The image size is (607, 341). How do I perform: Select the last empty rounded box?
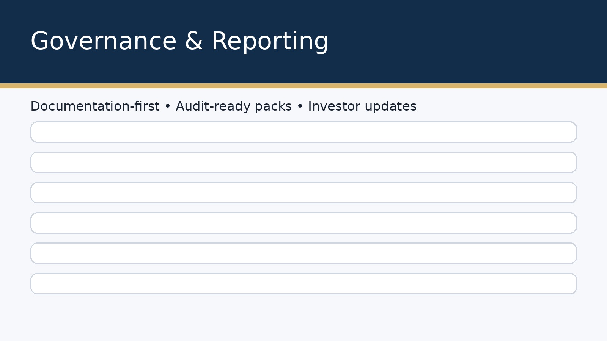point(303,284)
